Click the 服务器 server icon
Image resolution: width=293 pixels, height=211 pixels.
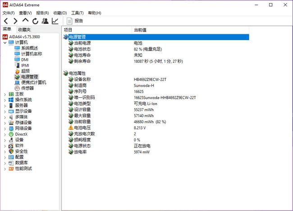point(11,105)
